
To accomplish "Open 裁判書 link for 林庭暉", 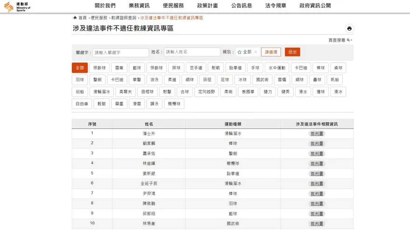I will click(x=317, y=163).
